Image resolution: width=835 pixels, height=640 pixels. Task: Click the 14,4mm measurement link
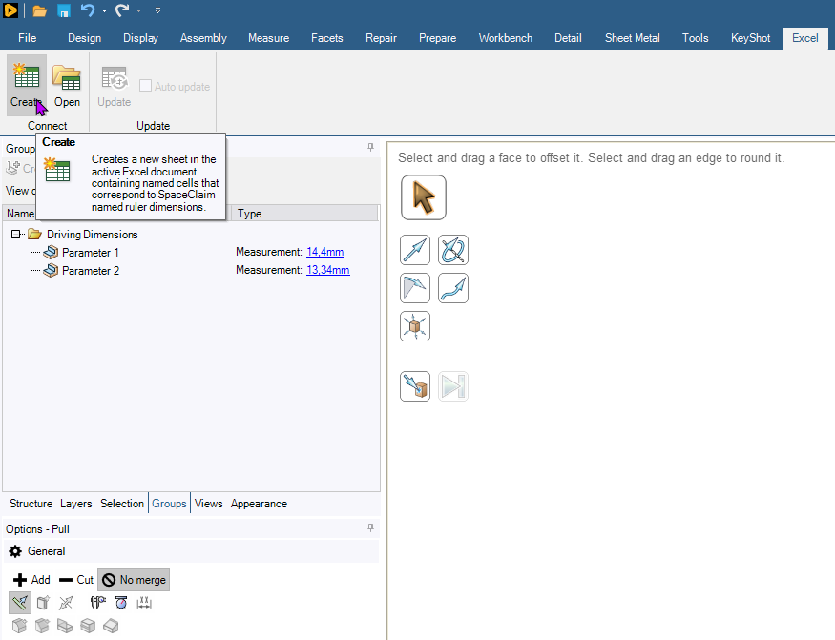click(324, 252)
